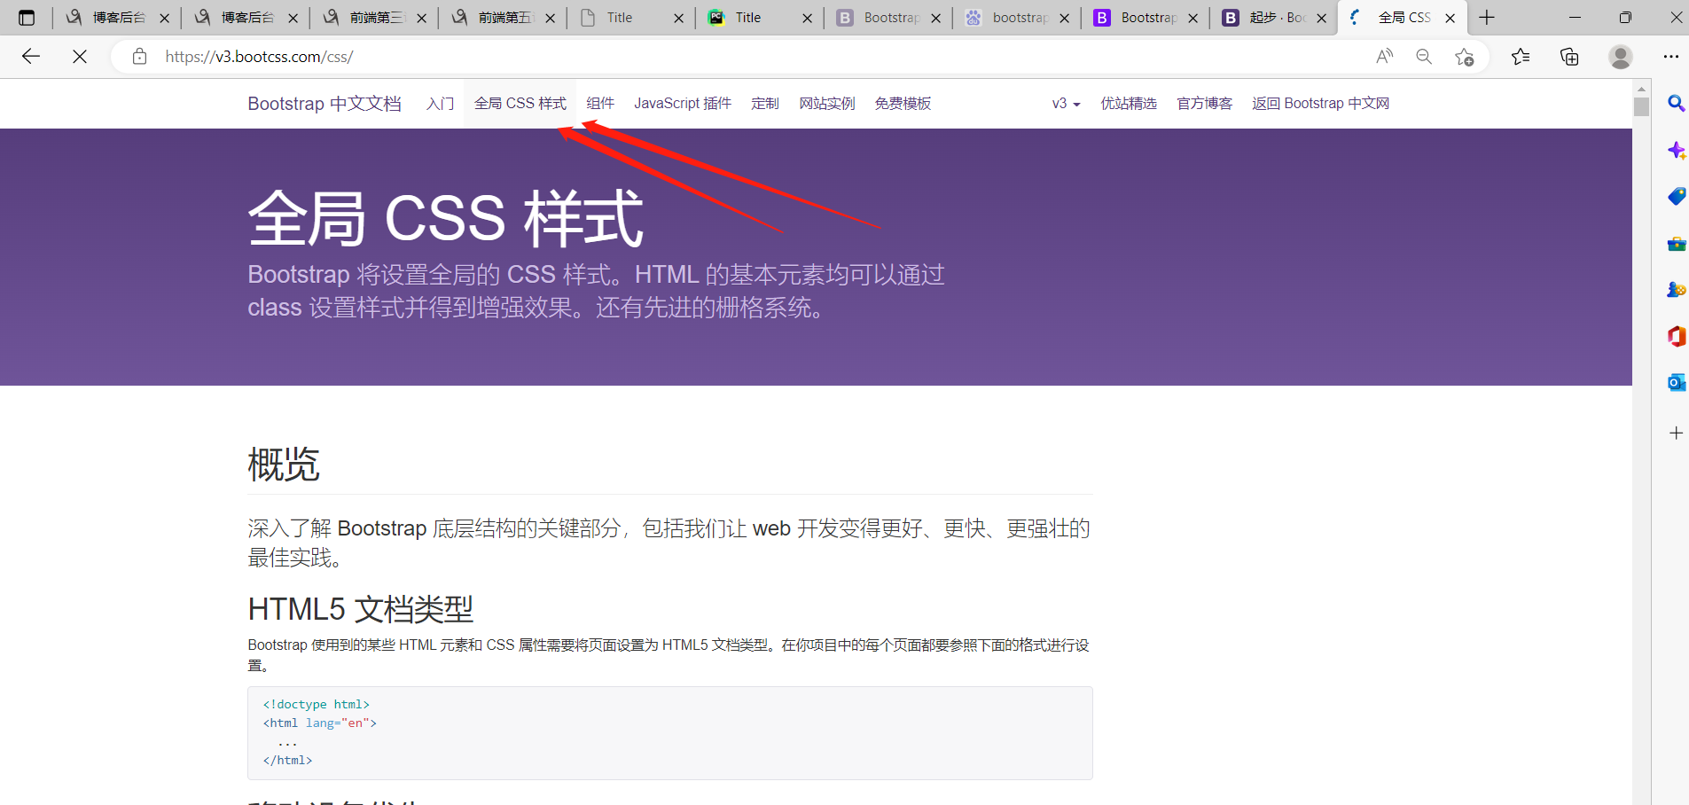Viewport: 1689px width, 805px height.
Task: Open the 官方博客 nav link
Action: (1205, 104)
